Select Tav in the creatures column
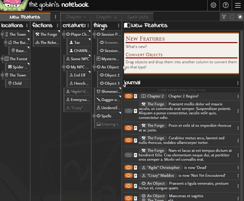 79,42
